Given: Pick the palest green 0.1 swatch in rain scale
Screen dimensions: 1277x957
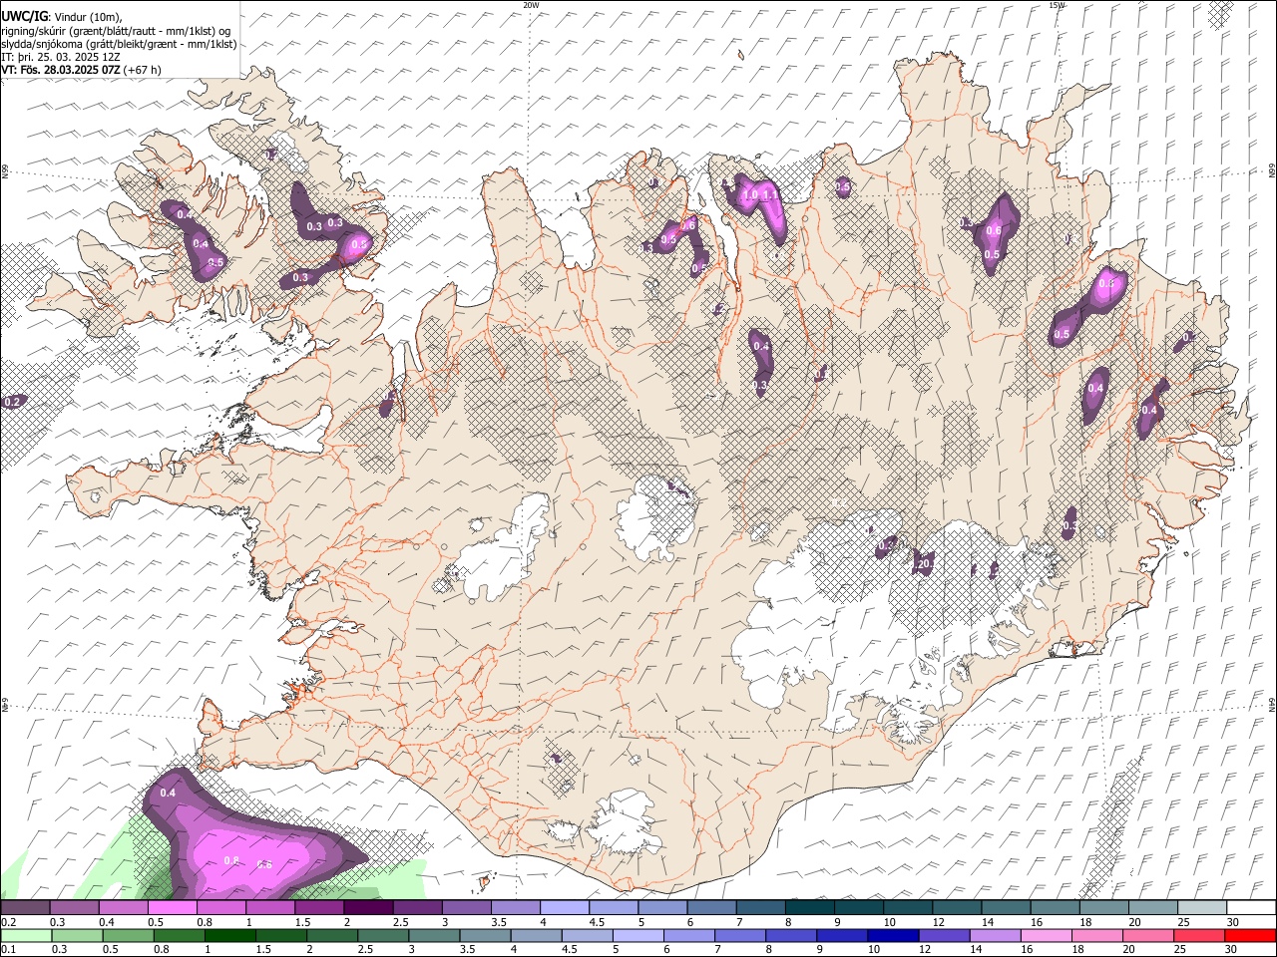Looking at the screenshot, I should 26,936.
